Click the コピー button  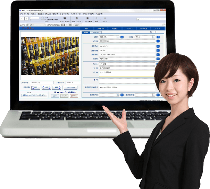point(55,96)
